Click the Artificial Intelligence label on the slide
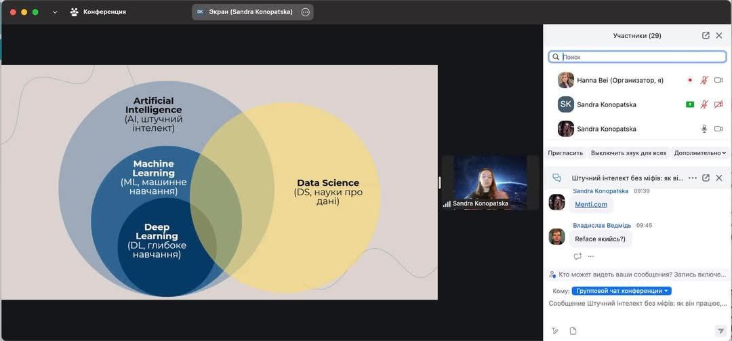The image size is (732, 341). (154, 105)
